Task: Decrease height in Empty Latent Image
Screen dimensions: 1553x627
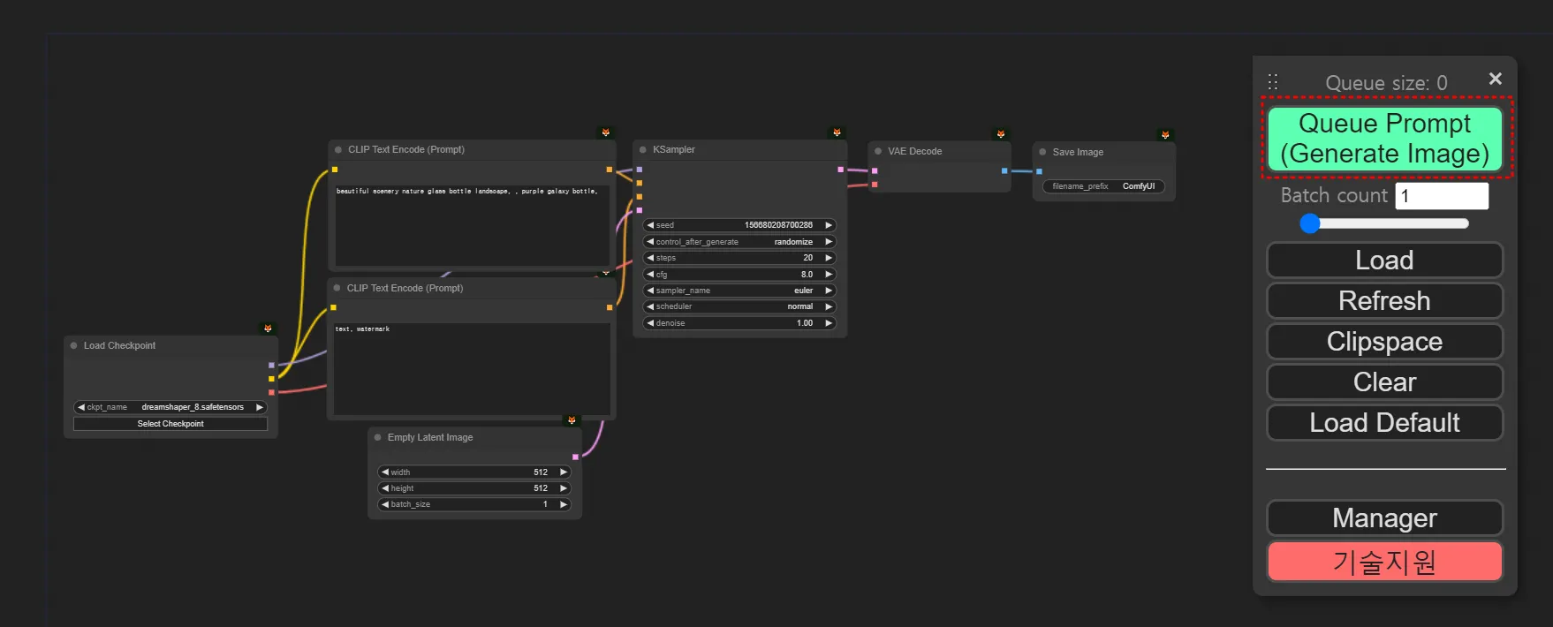Action: coord(385,488)
